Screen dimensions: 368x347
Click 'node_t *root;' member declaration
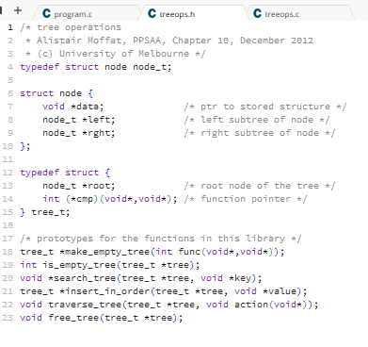(x=79, y=186)
